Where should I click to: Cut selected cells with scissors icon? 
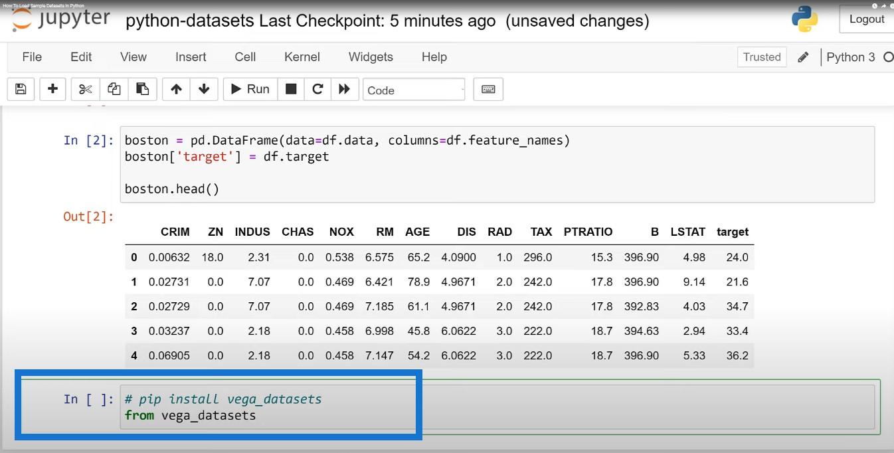click(86, 89)
